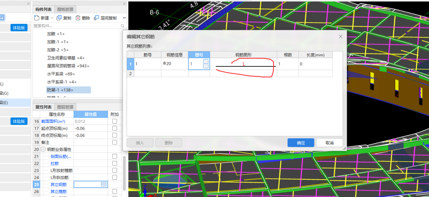
Task: Tick the checkbox for L形斜加筋 row
Action: click(115, 177)
